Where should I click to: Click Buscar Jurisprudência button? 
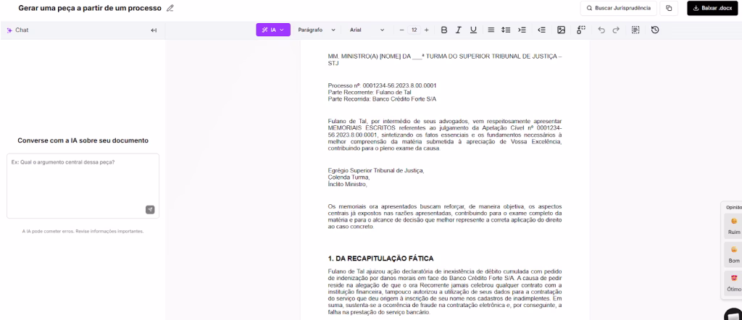619,8
